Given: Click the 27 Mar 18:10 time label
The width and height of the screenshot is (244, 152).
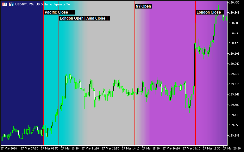Looking at the screenshot, I should (x=191, y=148).
